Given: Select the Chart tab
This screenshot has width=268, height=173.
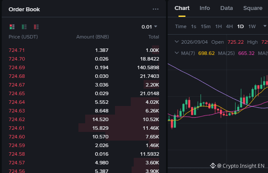Looking at the screenshot, I should pyautogui.click(x=182, y=8).
